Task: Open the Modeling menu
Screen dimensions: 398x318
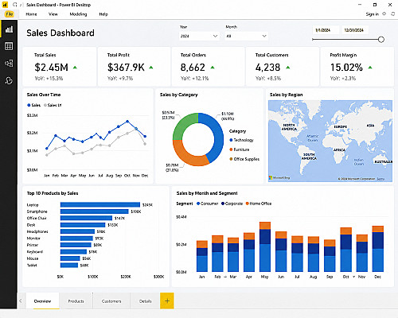Action: coord(78,14)
